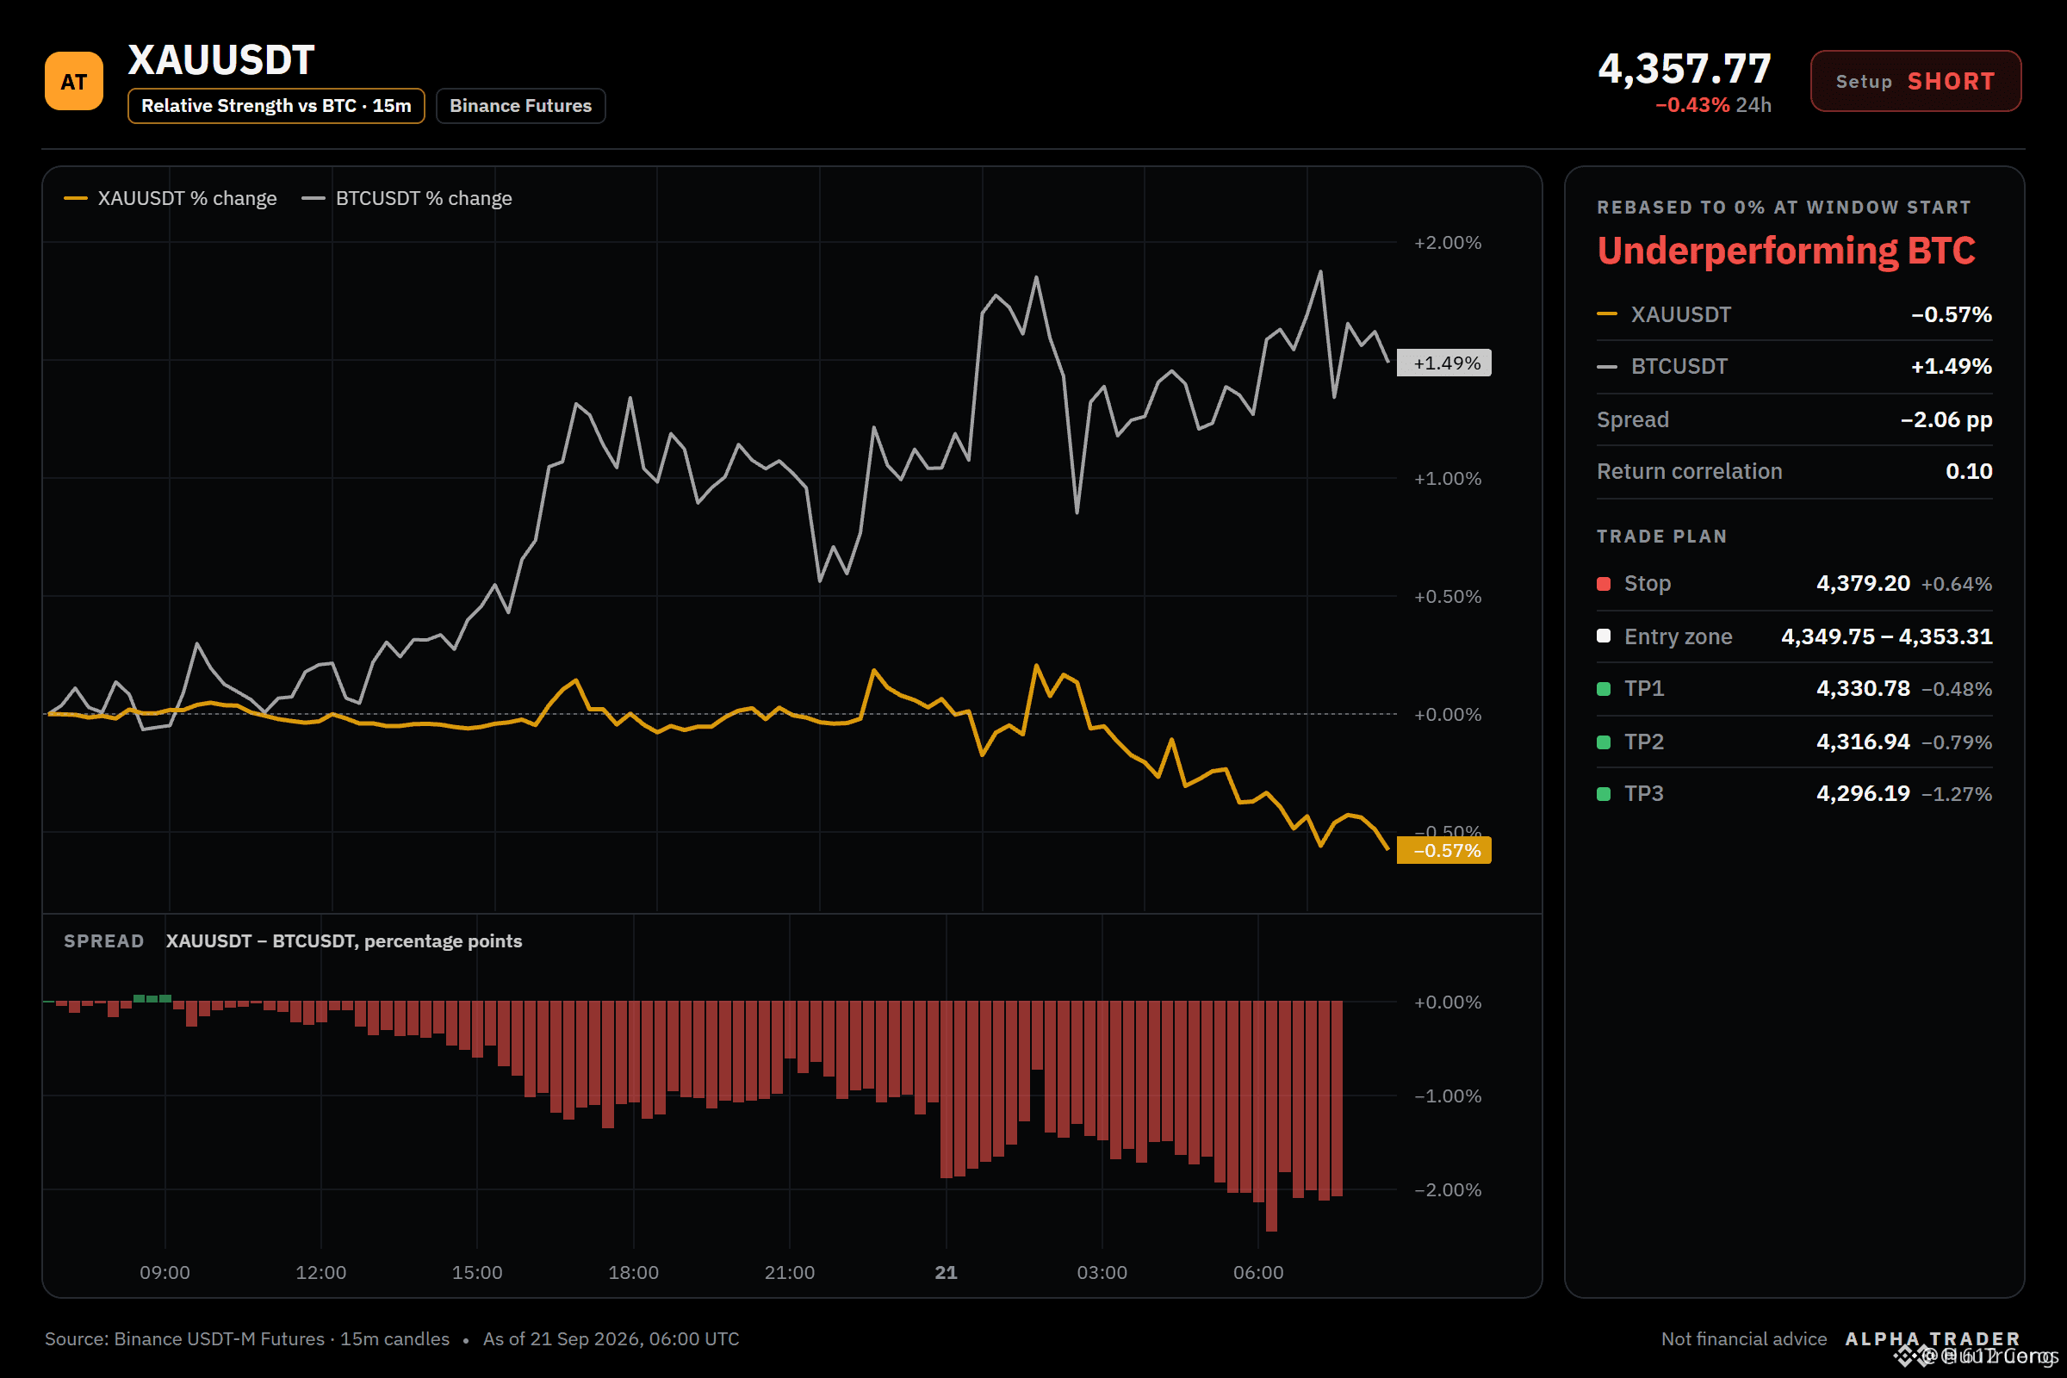Click the 4,357.77 current price readout
Image resolution: width=2067 pixels, height=1378 pixels.
tap(1684, 69)
